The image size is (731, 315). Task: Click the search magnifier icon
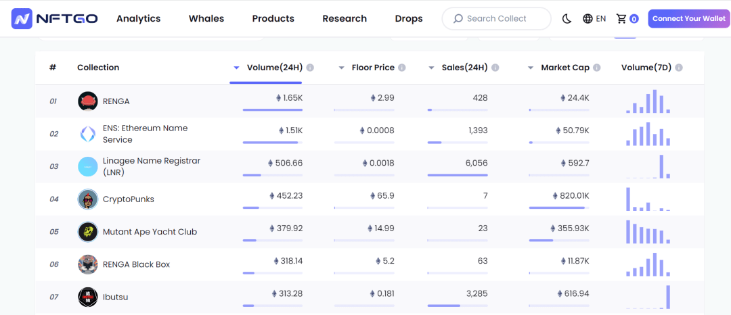point(458,19)
